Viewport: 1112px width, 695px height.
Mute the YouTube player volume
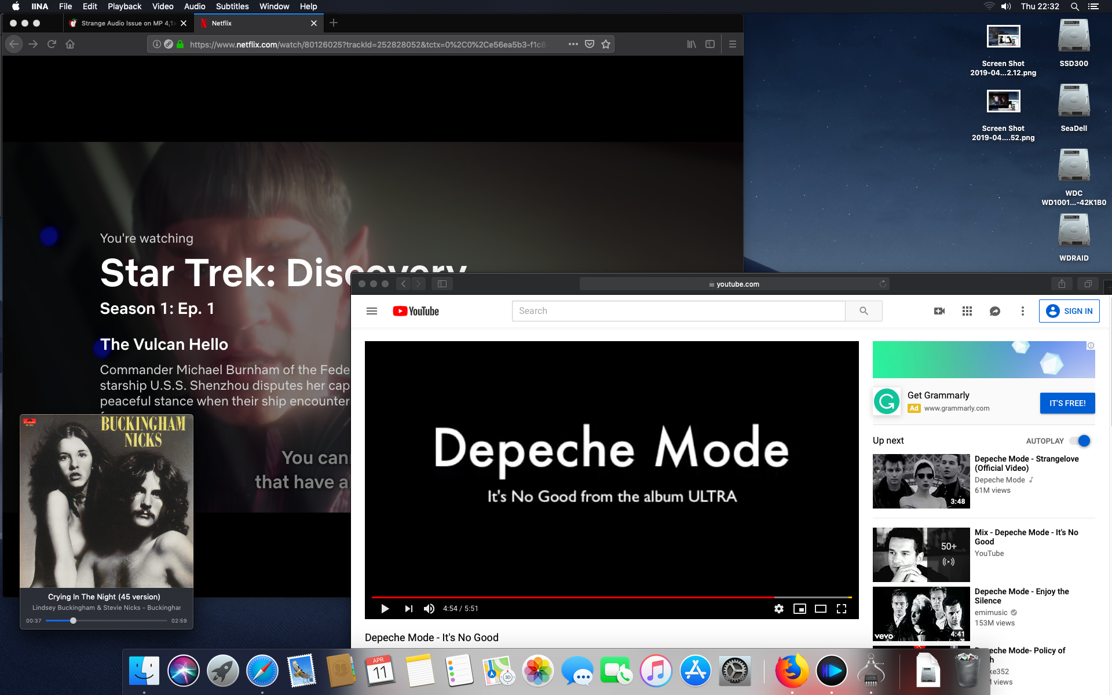point(429,609)
